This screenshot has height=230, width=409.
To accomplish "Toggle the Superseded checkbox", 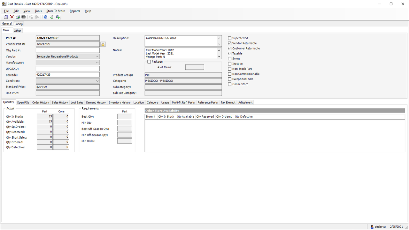I will point(230,38).
